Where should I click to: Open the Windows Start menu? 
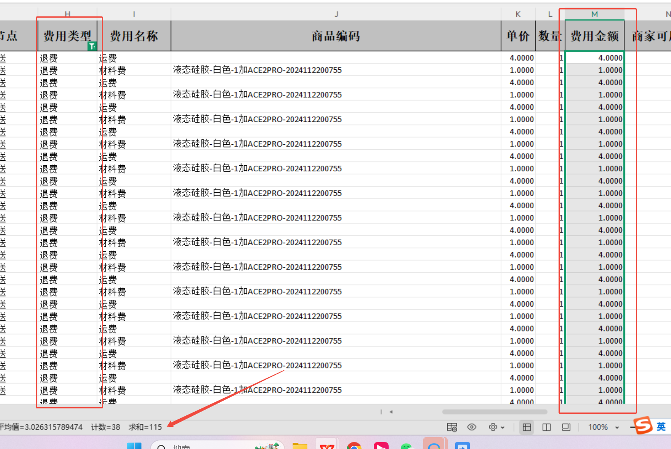coord(134,446)
